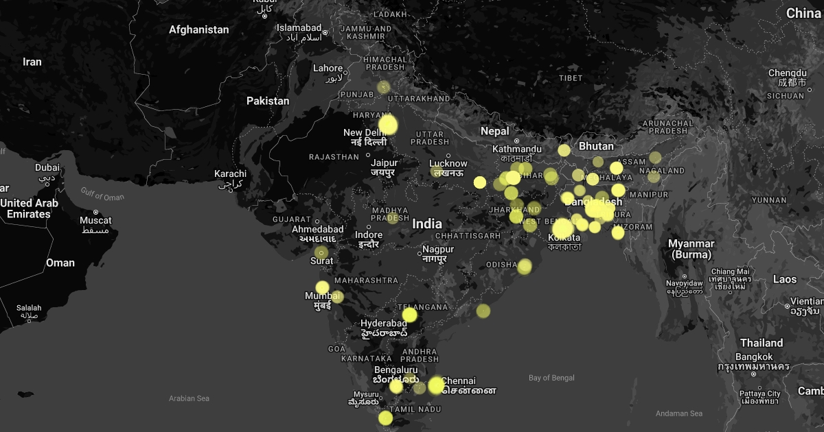The width and height of the screenshot is (824, 432).
Task: Click the yellow dot below Bengaluru label
Action: (x=396, y=387)
